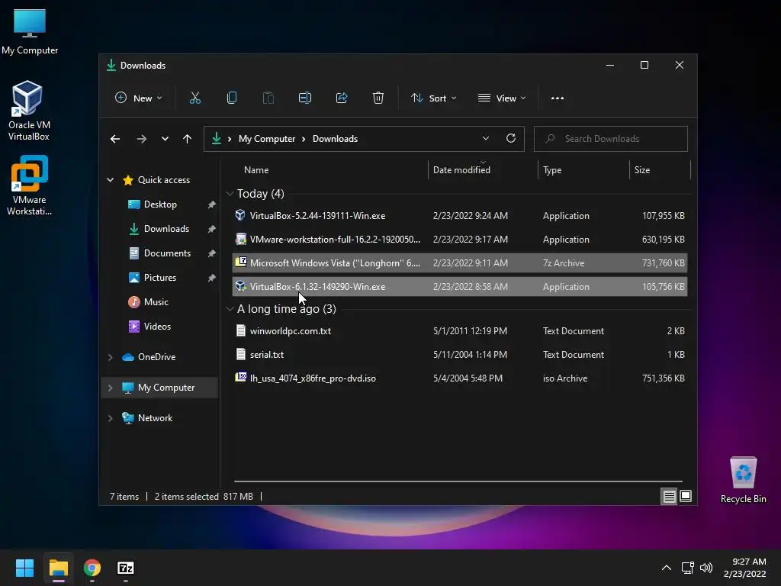Click the Copy icon in toolbar
Screen dimensions: 781x586
tap(232, 98)
